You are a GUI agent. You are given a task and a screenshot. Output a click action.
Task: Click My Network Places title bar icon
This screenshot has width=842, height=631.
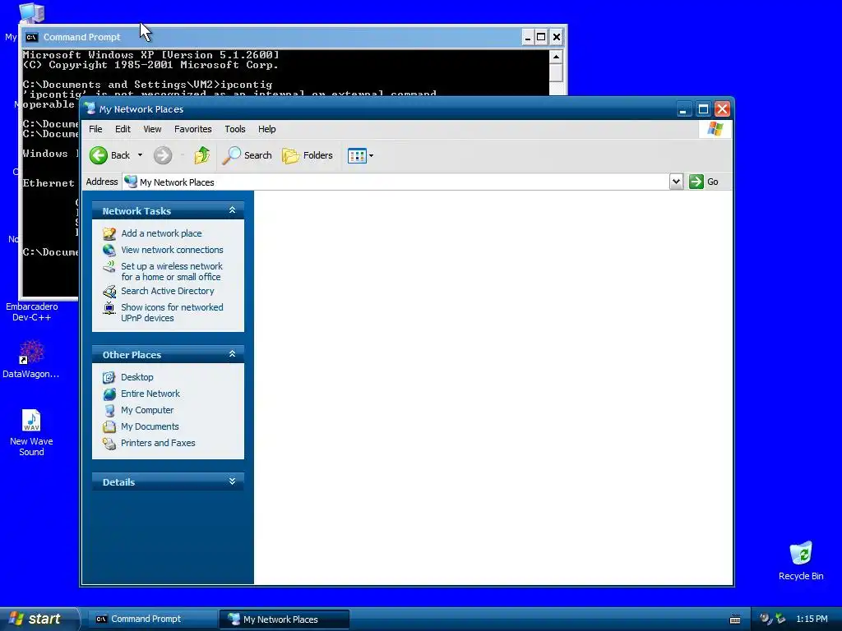[x=90, y=109]
